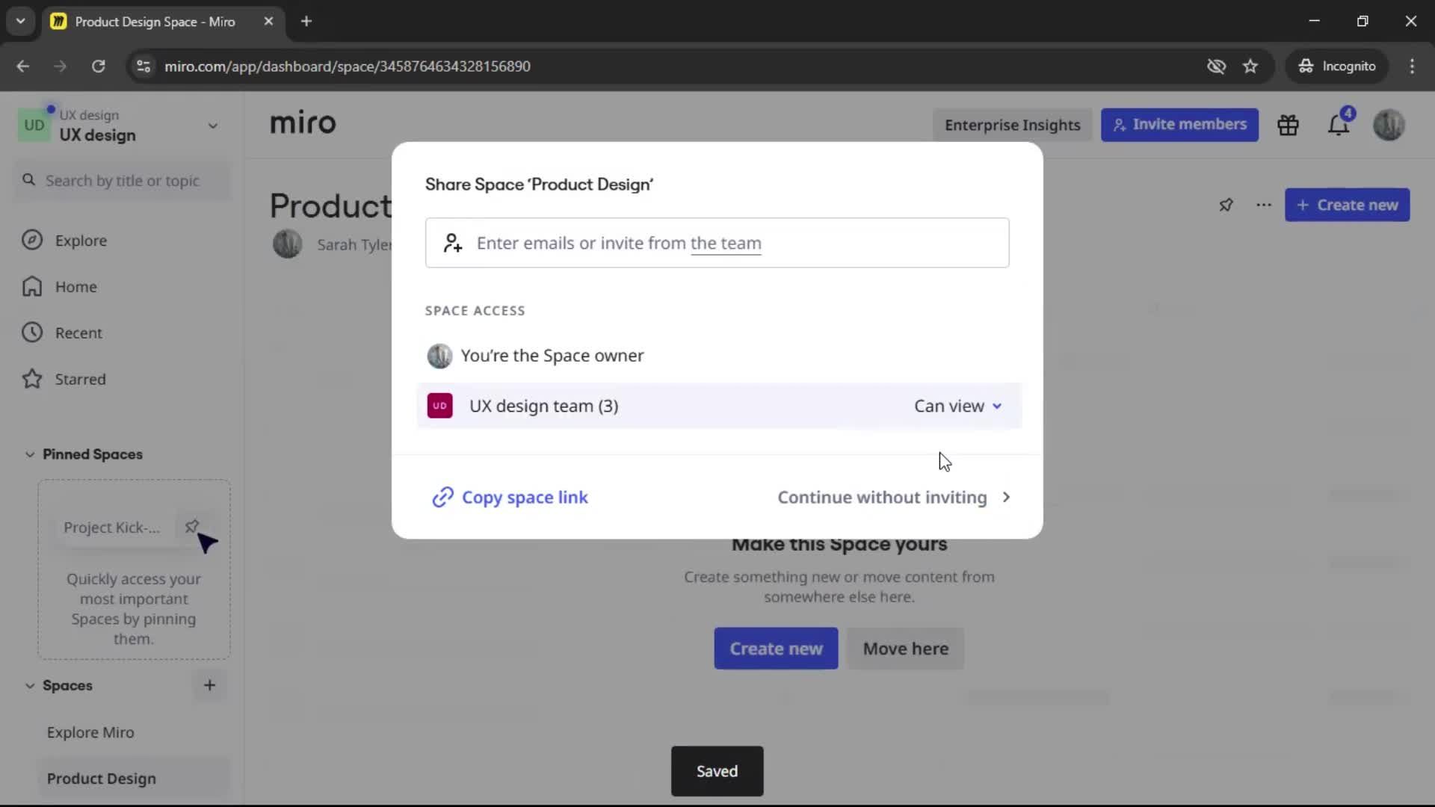1435x807 pixels.
Task: Click the copy link chain icon
Action: point(442,498)
